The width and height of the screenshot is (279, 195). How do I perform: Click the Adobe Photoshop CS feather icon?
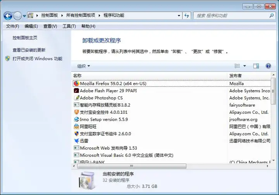click(x=76, y=97)
